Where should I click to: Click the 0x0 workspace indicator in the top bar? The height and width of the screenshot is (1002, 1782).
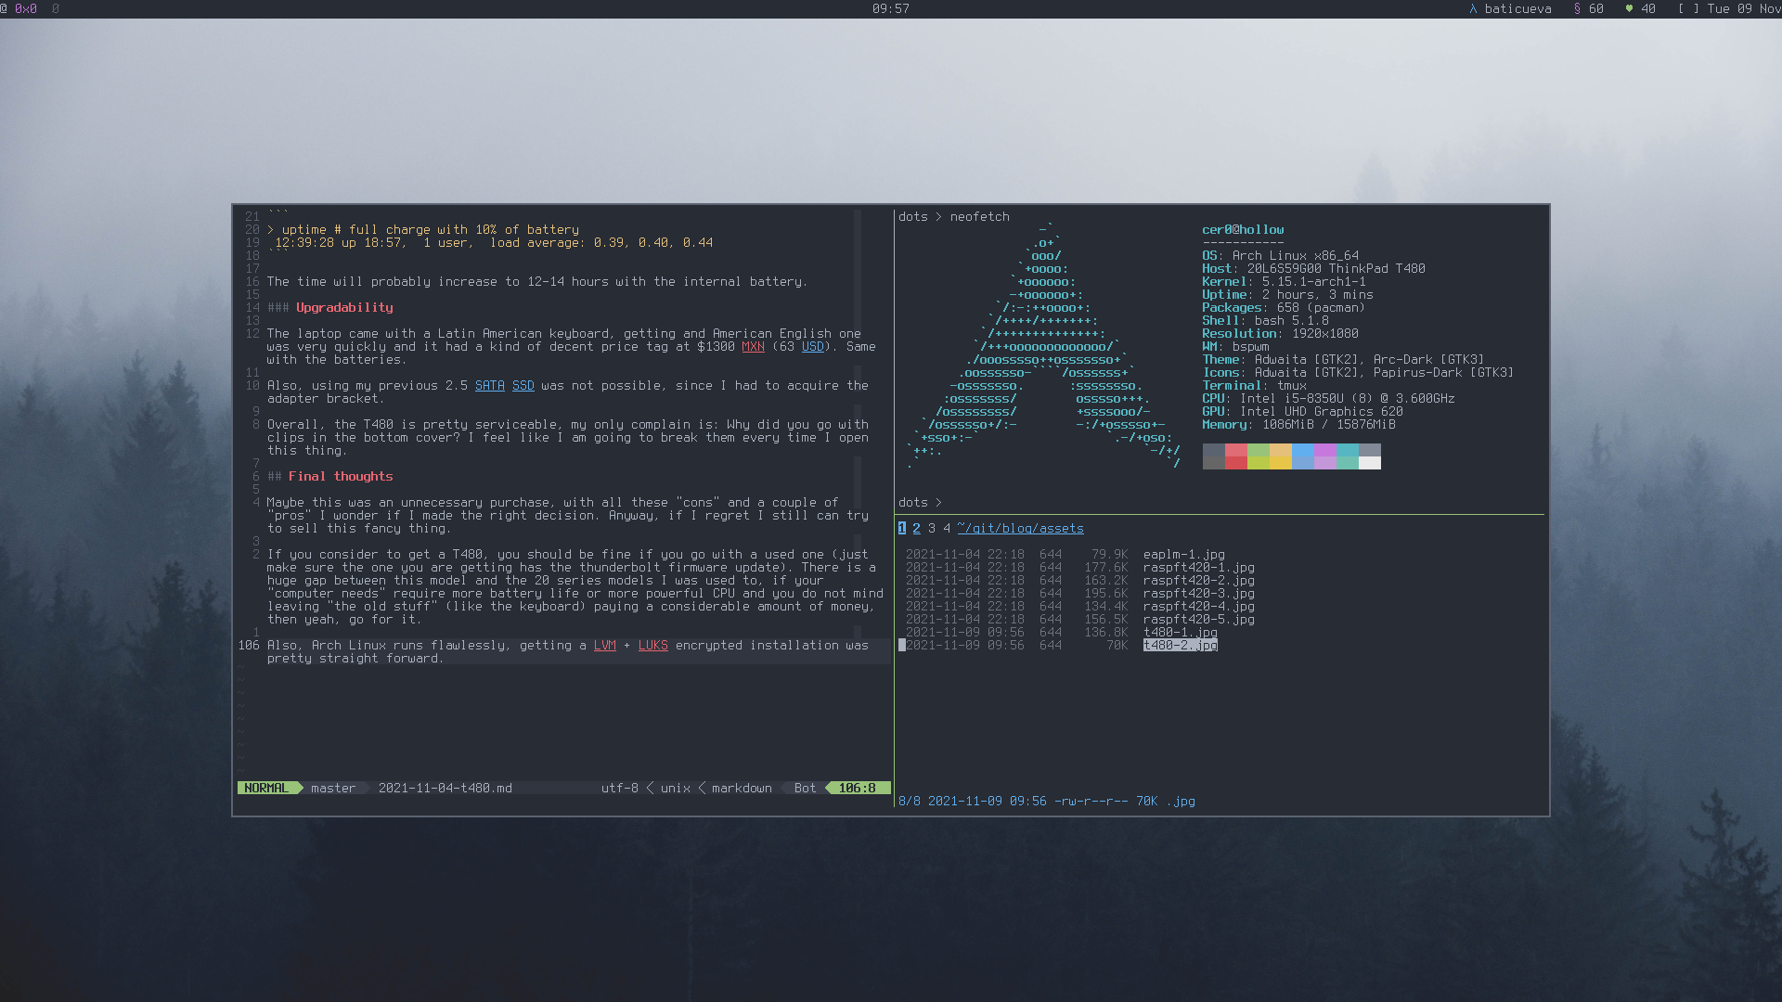tap(26, 8)
